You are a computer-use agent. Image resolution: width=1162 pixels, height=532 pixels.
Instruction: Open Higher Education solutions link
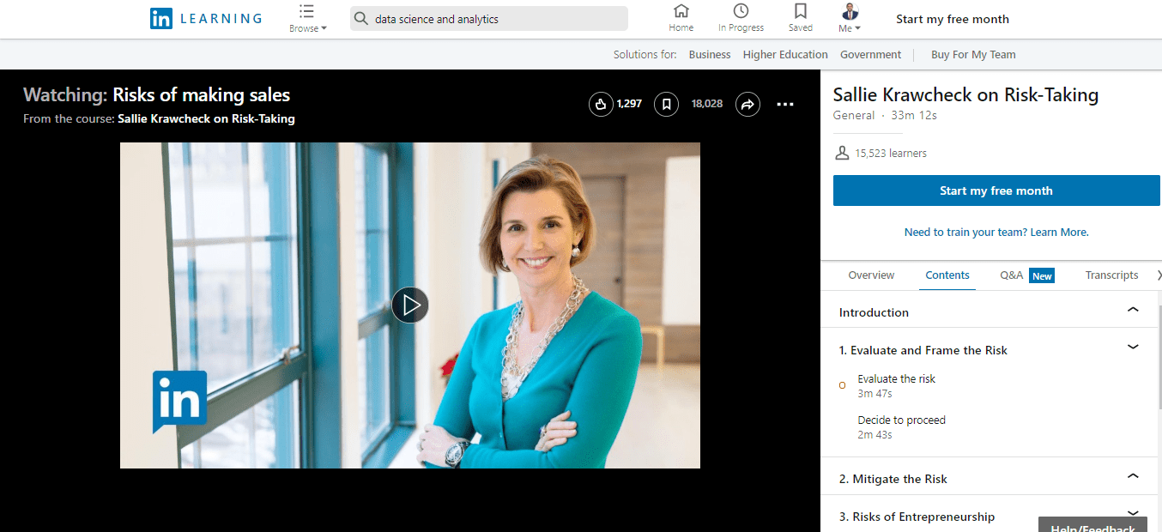785,55
